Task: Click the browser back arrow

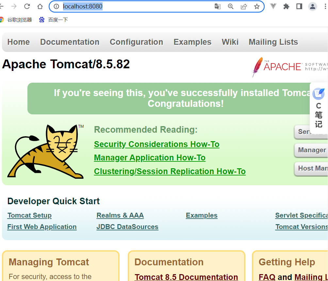Action: pos(1,7)
